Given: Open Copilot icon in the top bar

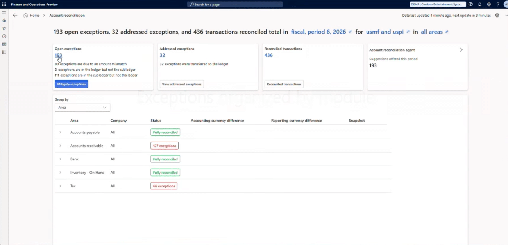Looking at the screenshot, I should (471, 4).
